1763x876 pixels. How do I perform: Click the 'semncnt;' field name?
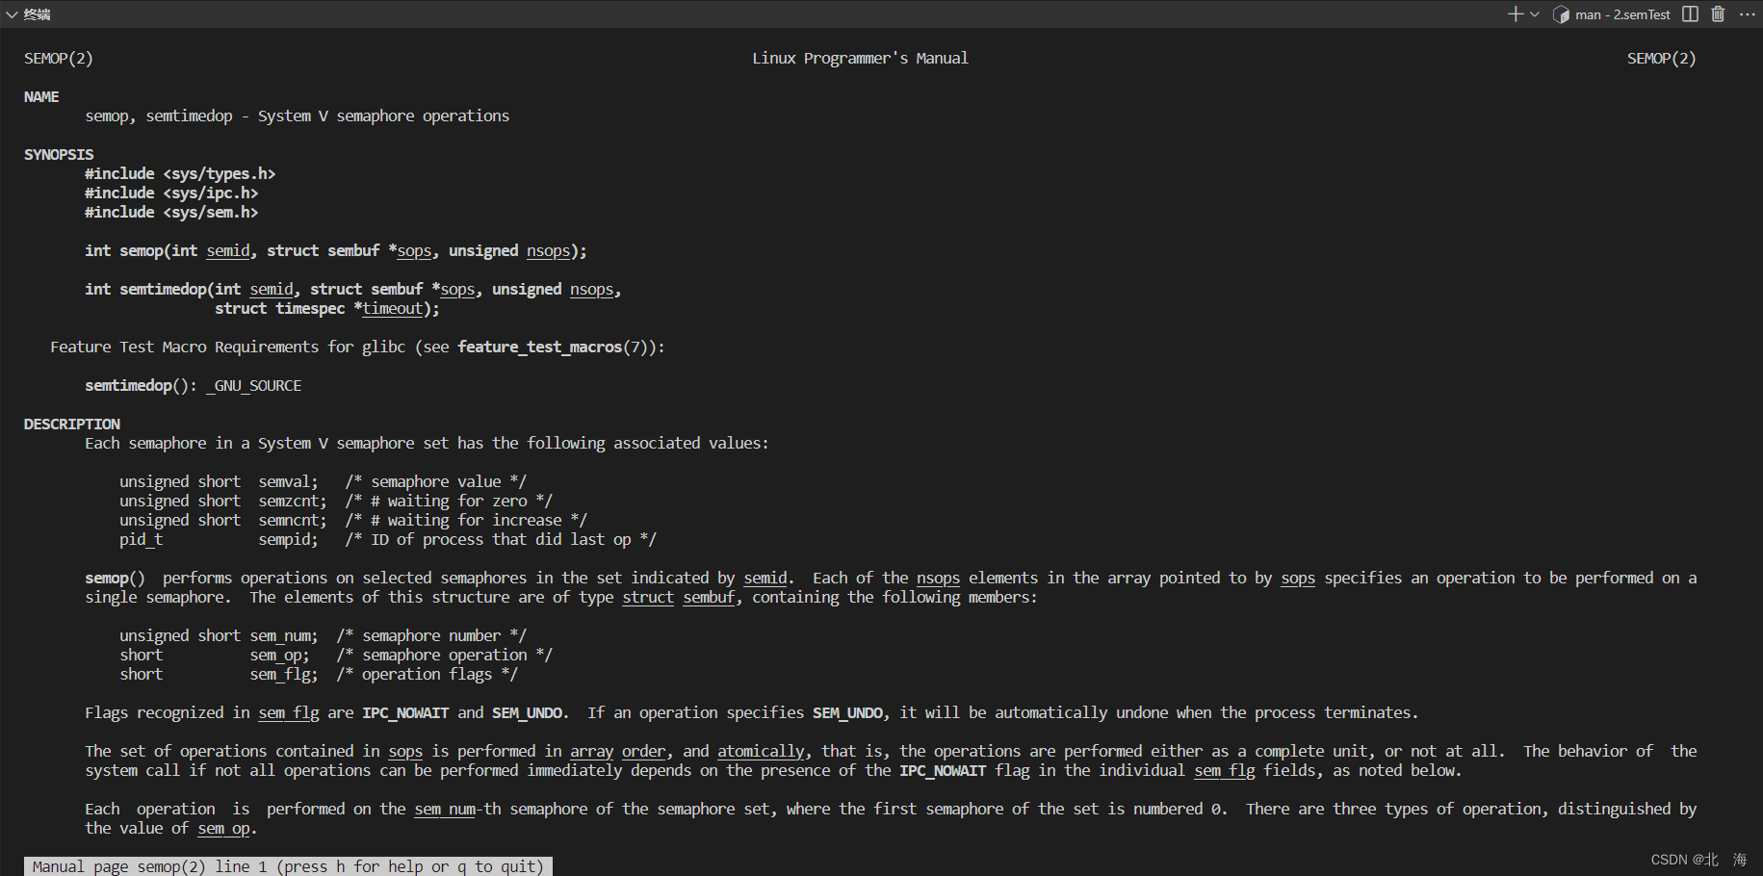[x=293, y=521]
